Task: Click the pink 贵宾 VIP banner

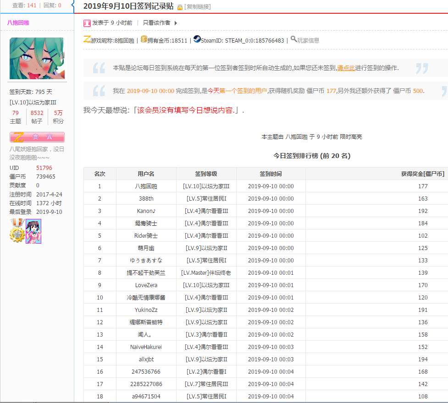Action: [37, 137]
